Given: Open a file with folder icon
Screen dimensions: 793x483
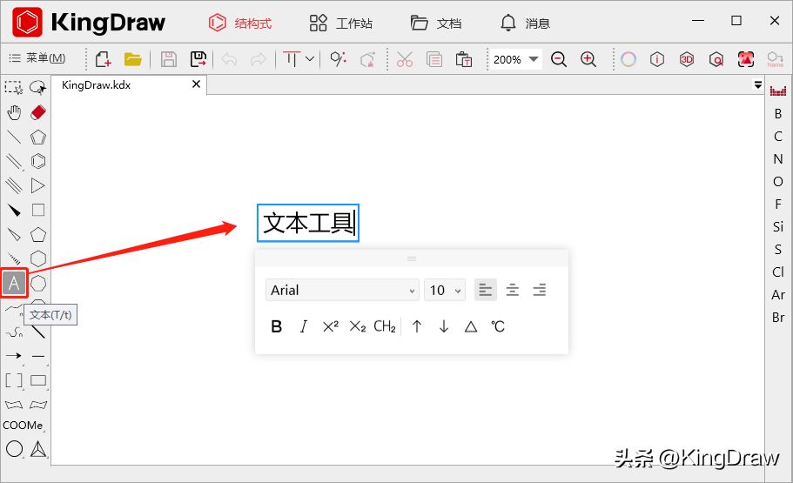Looking at the screenshot, I should 132,59.
